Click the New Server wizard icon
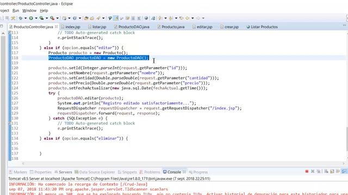 (64, 18)
